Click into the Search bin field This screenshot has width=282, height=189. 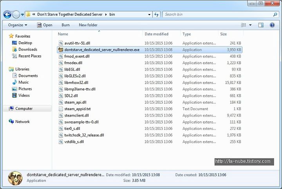coord(221,14)
